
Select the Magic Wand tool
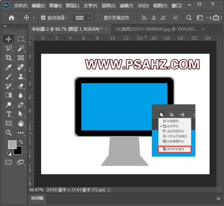click(x=21, y=48)
